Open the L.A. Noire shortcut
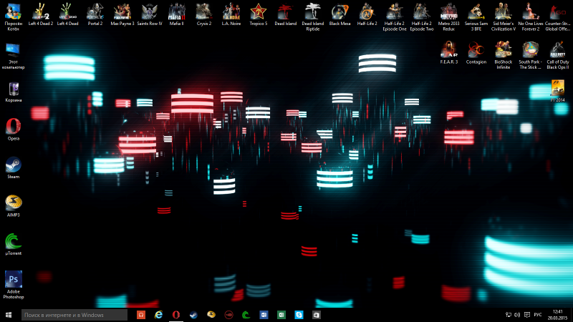 (x=231, y=14)
